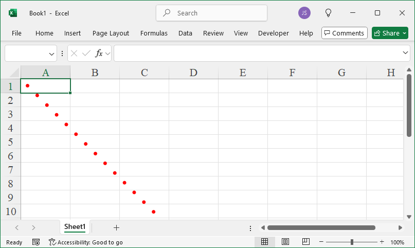Select cell E3
The image size is (415, 248).
(x=243, y=114)
